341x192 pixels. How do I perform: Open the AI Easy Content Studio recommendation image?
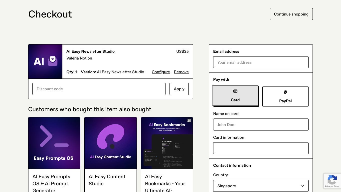pos(111,143)
